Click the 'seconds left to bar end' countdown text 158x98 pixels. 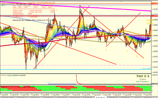click(x=41, y=3)
